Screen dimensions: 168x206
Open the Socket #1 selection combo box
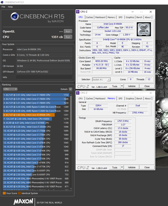(x=101, y=79)
